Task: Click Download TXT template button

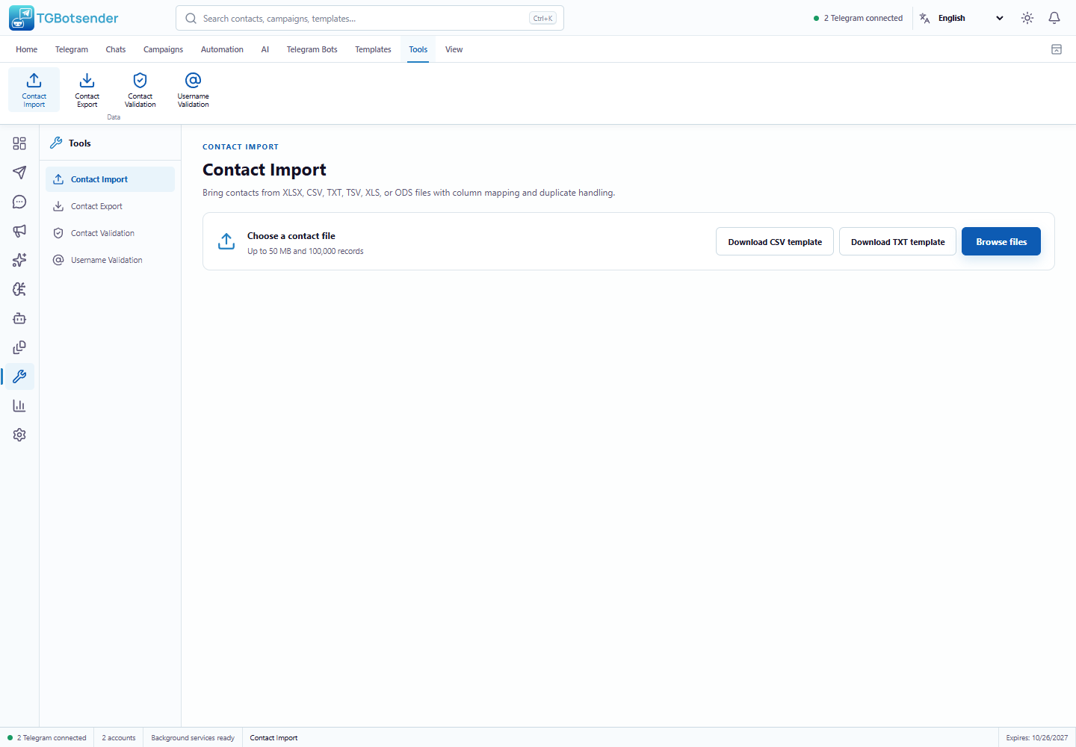Action: click(897, 241)
